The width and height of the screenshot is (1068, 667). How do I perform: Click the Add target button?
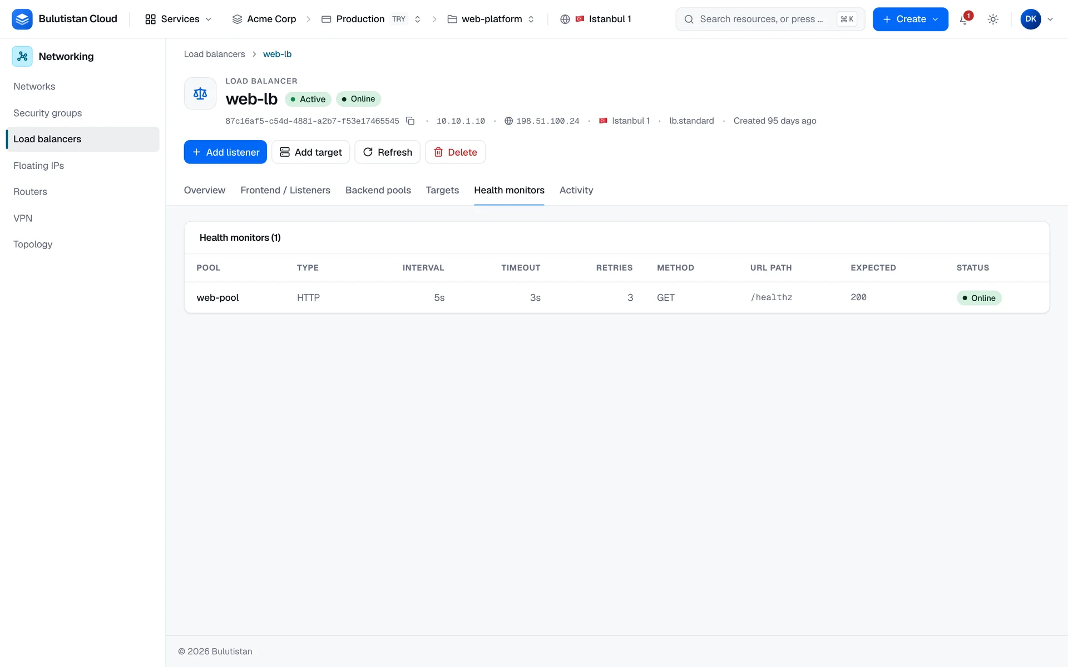(x=310, y=152)
